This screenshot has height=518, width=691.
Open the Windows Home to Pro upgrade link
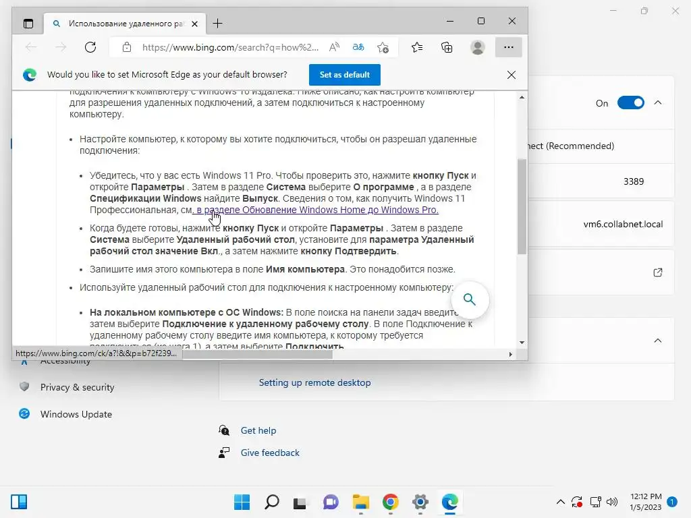click(316, 210)
